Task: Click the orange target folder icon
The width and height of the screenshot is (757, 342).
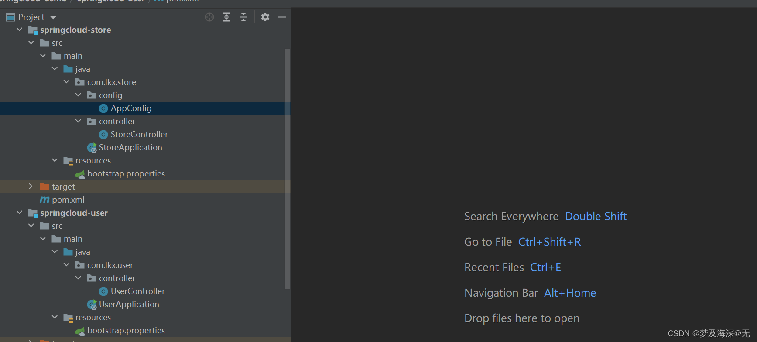Action: tap(45, 186)
